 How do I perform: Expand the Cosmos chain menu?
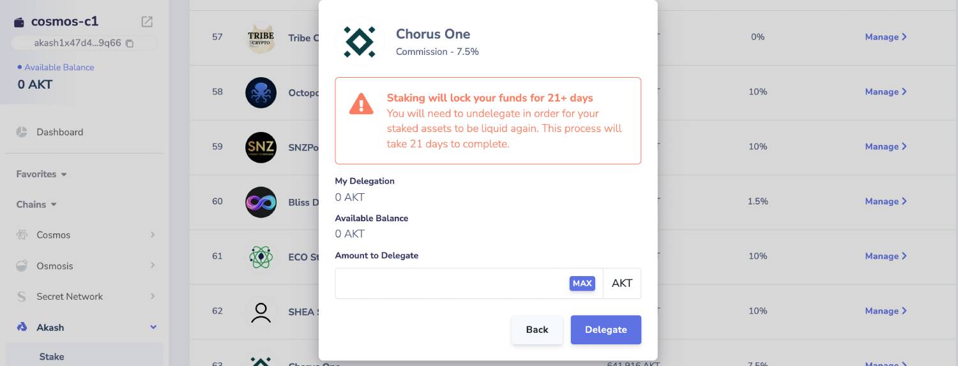153,235
